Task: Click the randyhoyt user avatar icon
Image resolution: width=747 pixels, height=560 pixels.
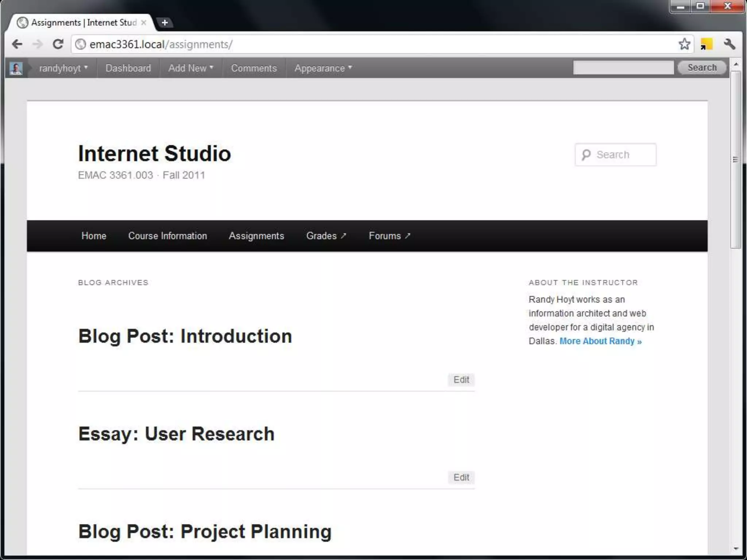Action: click(x=16, y=68)
